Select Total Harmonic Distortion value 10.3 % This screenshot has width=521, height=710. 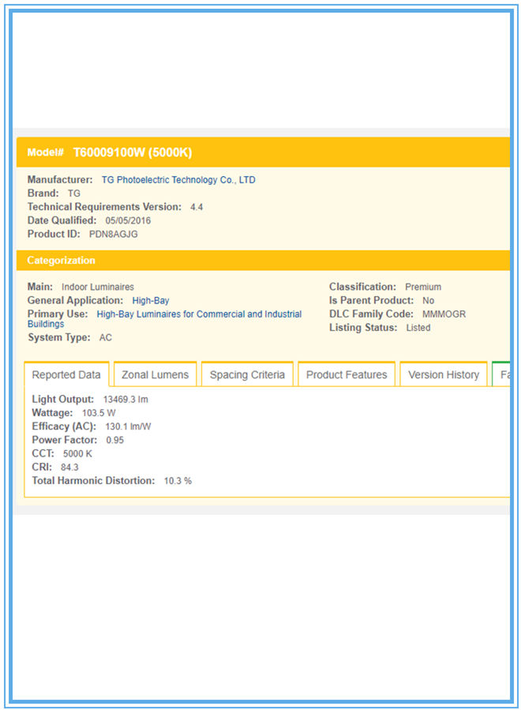tap(178, 481)
